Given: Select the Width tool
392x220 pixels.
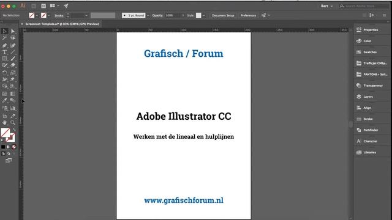Looking at the screenshot, I should [x=4, y=79].
